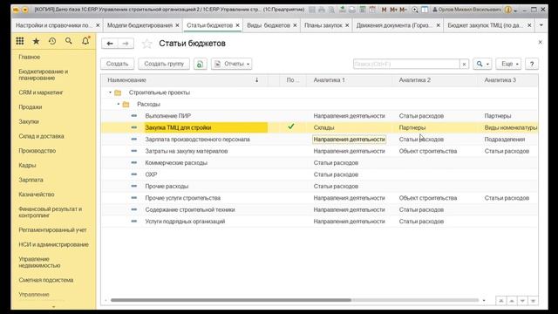This screenshot has height=314, width=558.
Task: Open the notifications bell icon
Action: 85,41
